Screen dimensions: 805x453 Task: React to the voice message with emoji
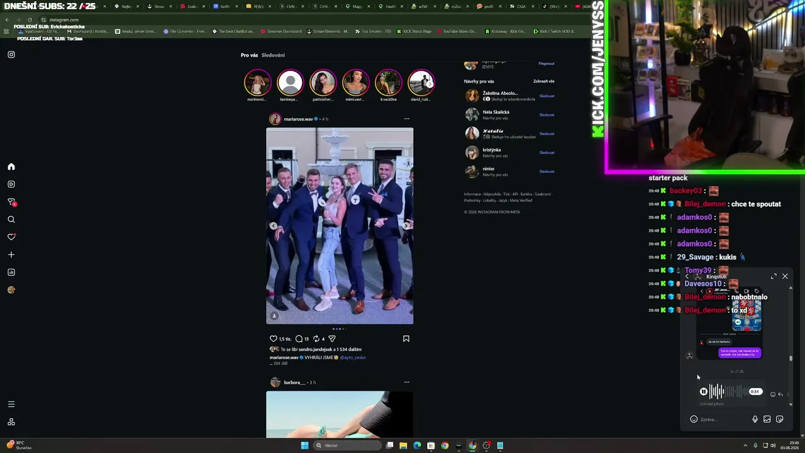(x=773, y=394)
